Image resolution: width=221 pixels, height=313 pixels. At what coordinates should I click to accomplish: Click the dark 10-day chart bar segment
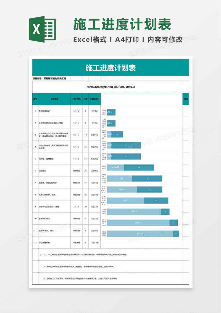tap(117, 134)
